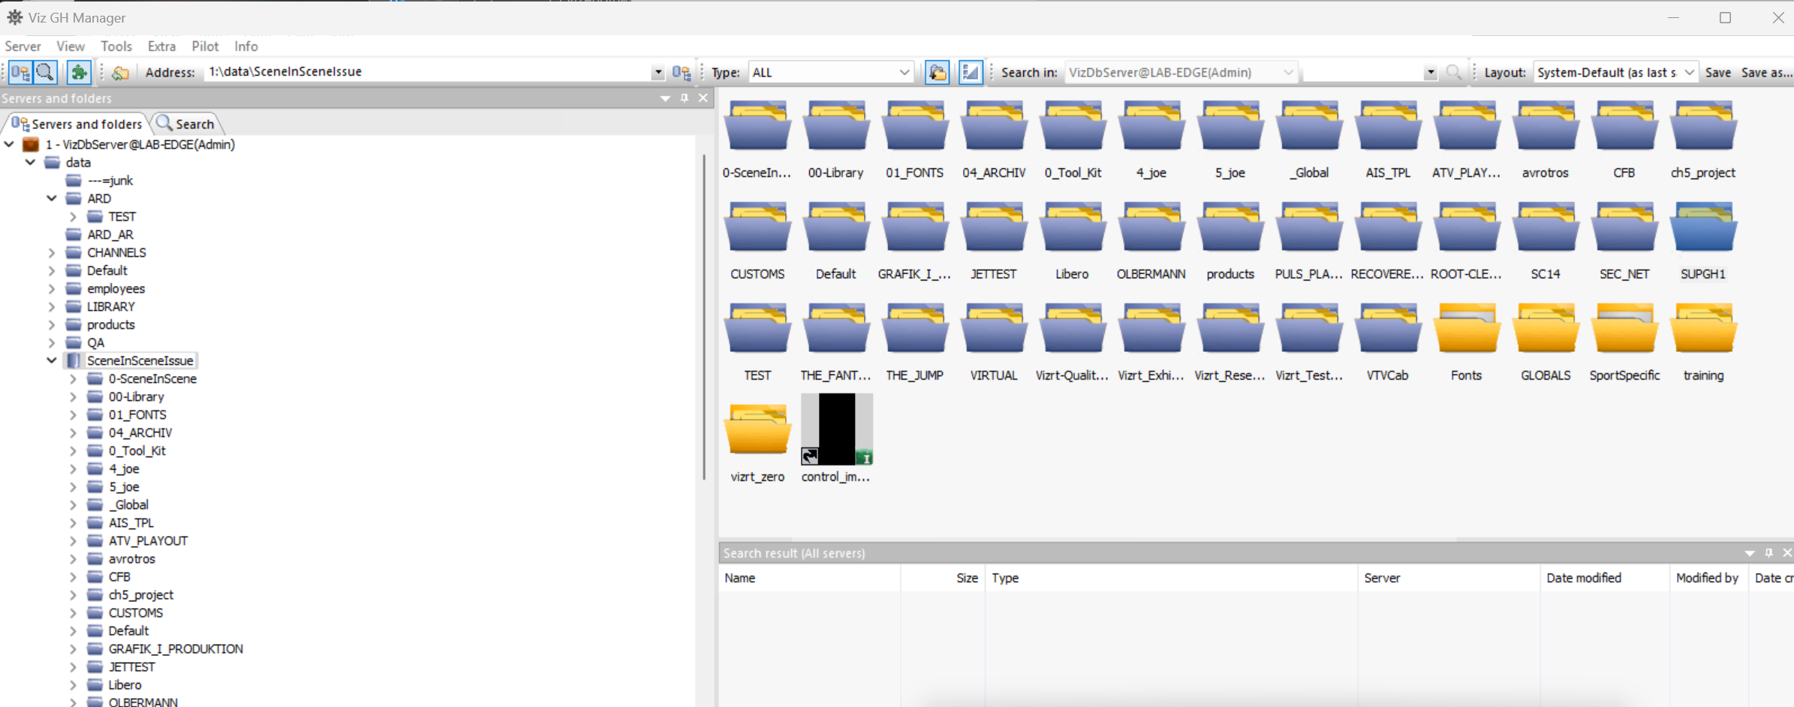The image size is (1794, 707).
Task: Pin the Servers and folders panel
Action: click(x=685, y=98)
